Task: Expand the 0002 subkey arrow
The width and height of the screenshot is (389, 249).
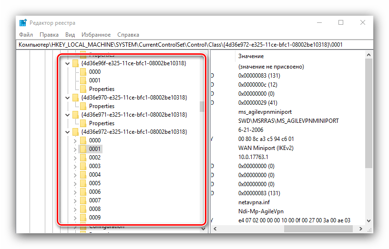Action: [x=75, y=158]
